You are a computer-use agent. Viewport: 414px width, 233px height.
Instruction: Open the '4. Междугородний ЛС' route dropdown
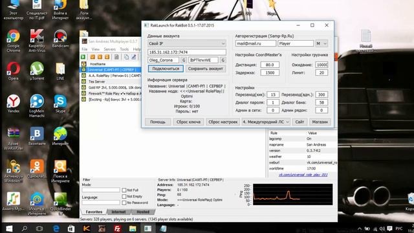click(266, 122)
